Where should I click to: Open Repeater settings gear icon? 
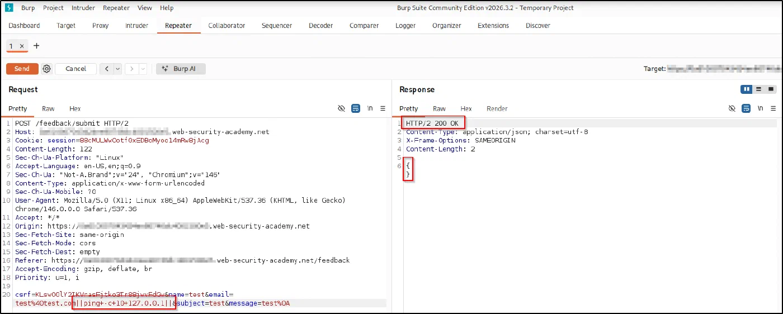[47, 69]
